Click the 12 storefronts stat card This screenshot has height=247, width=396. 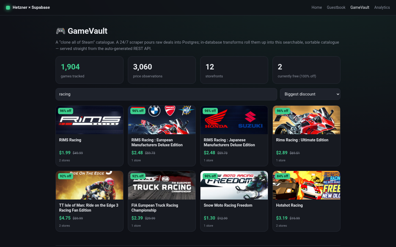(234, 70)
